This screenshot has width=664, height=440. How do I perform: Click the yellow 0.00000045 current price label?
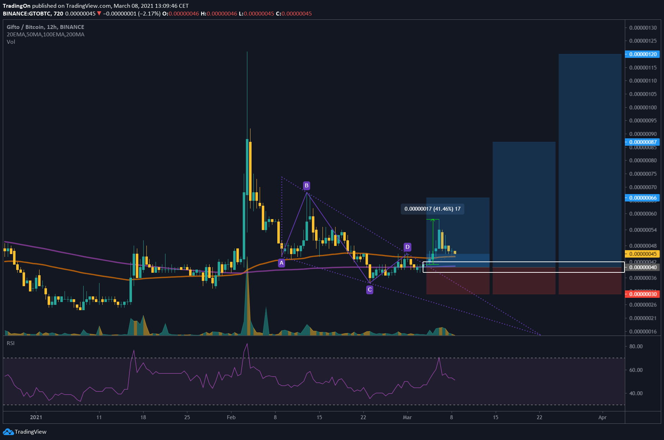(642, 254)
